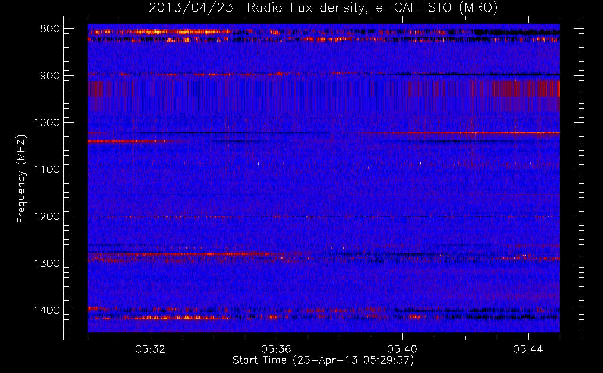Click the 'Frequency (MHZ)' y-axis title

coord(21,179)
